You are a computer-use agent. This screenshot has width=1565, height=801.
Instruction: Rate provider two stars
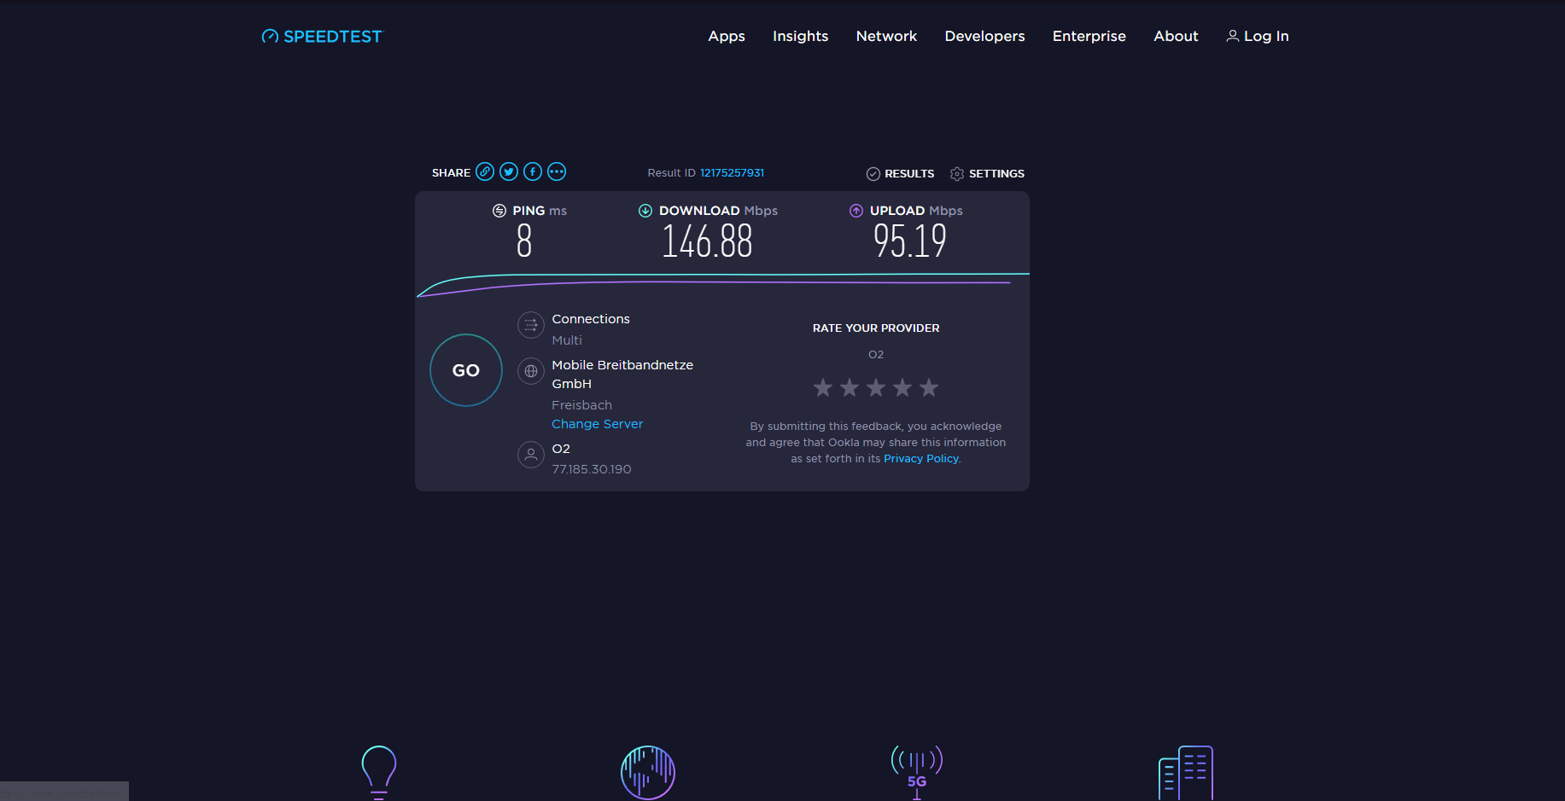[x=850, y=388]
